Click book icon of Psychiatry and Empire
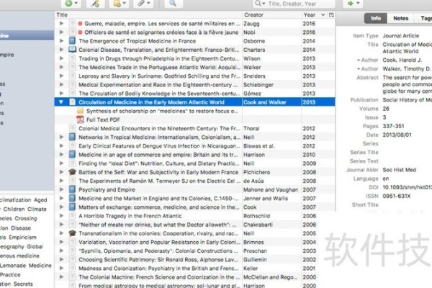Screen dimensions: 432x288 [72, 189]
